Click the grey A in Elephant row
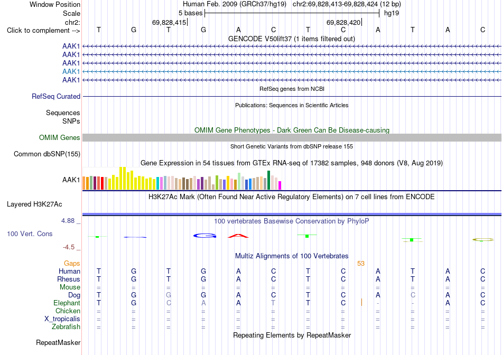502x355 pixels. pyautogui.click(x=203, y=303)
